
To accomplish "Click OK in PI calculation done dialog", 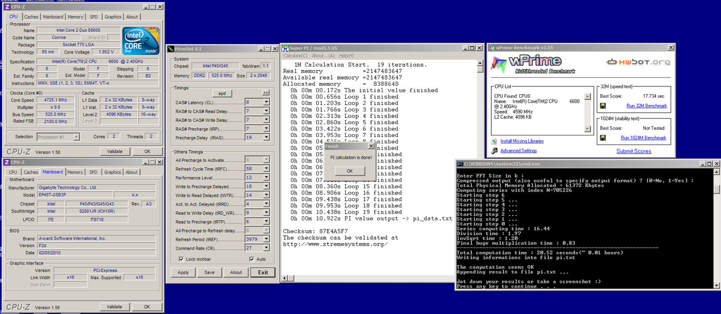I will click(350, 171).
